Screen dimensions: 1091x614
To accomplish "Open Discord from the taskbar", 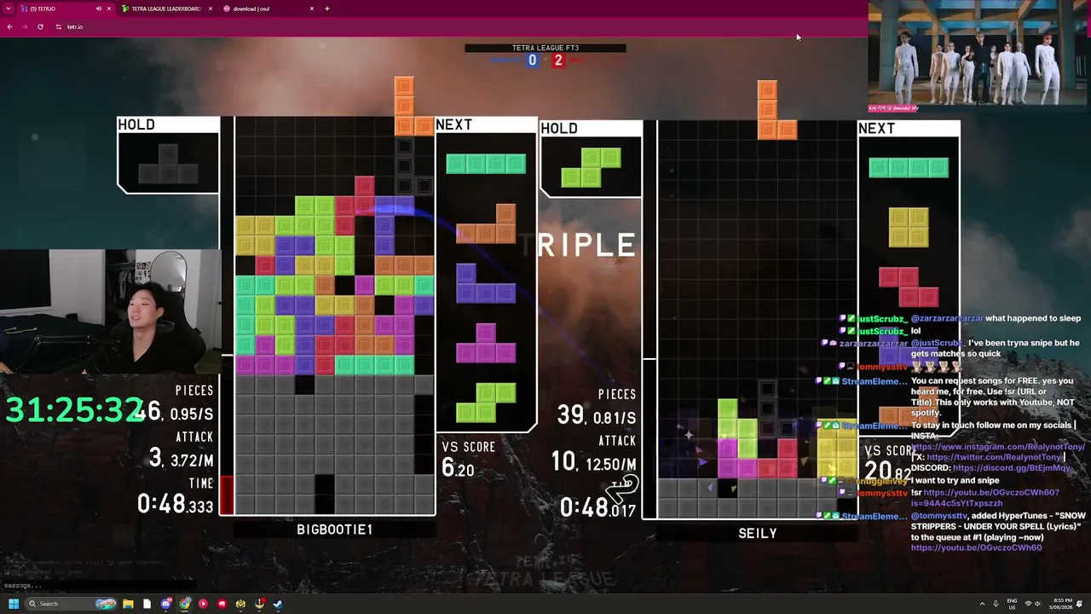I will [x=166, y=604].
